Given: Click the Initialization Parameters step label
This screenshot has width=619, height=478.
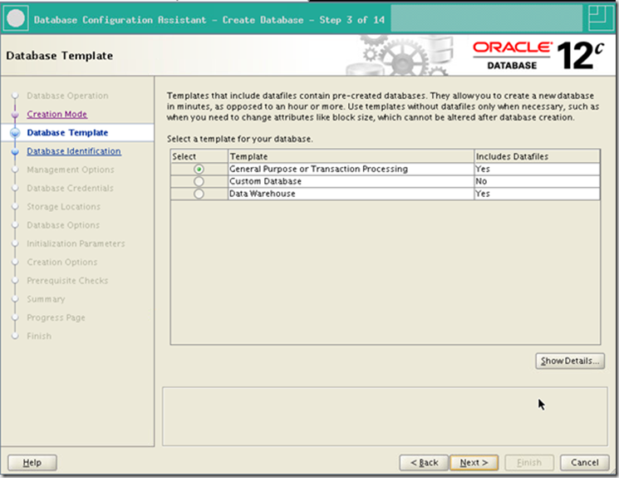Looking at the screenshot, I should tap(76, 244).
